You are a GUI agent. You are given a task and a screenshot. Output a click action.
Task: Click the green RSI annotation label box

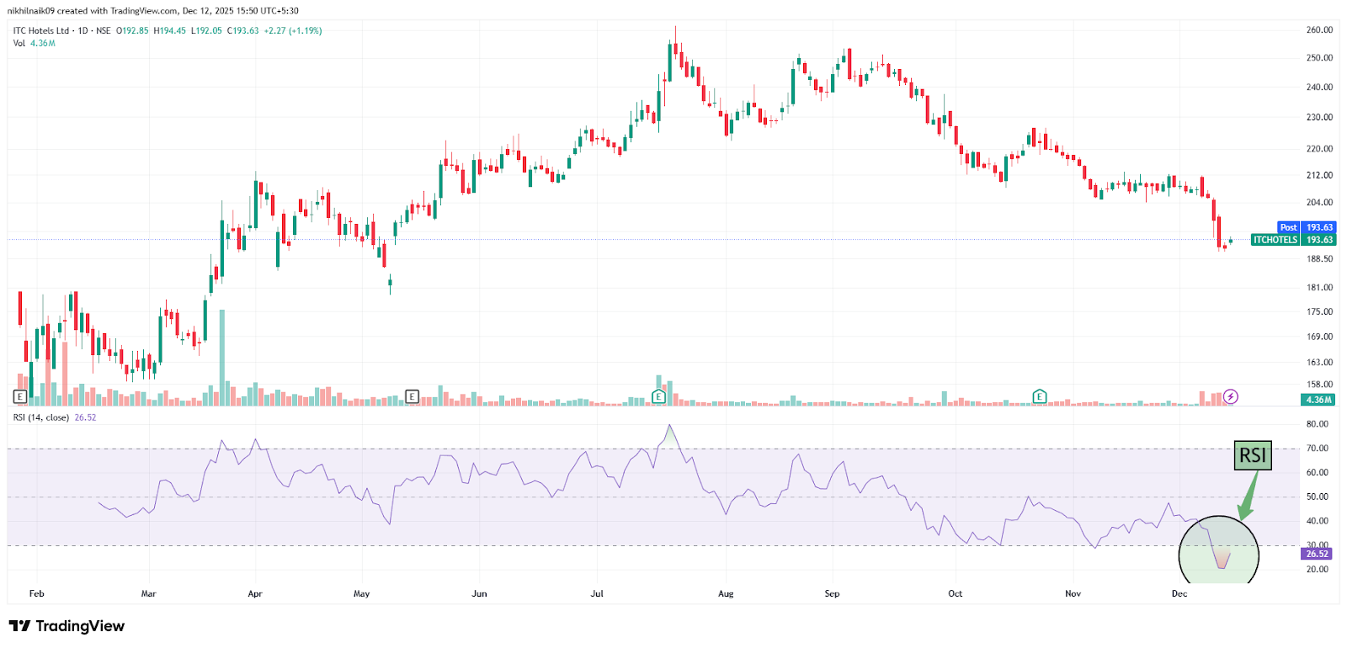pos(1252,455)
